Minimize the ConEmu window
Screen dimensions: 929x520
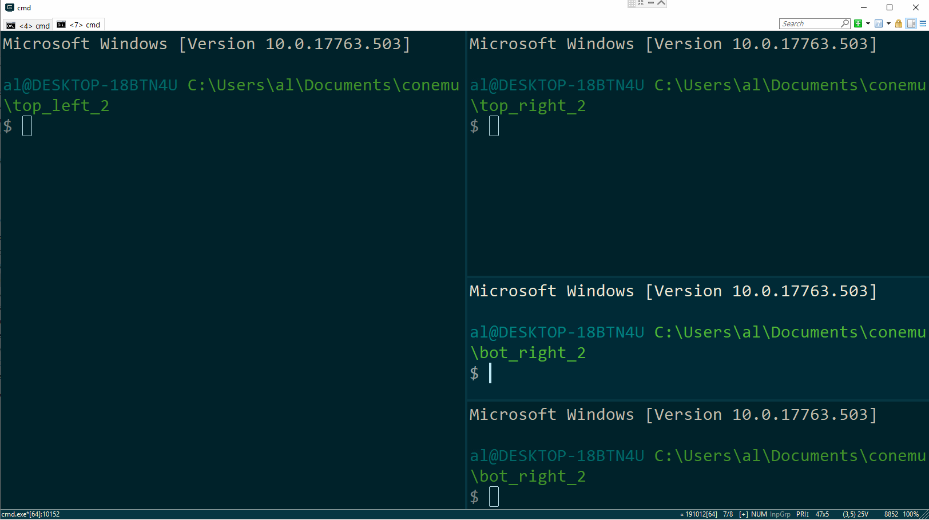(864, 7)
